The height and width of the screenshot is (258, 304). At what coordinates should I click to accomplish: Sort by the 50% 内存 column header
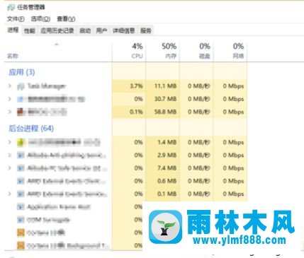pyautogui.click(x=163, y=52)
